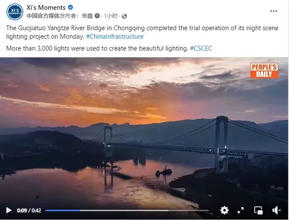Image resolution: width=289 pixels, height=220 pixels.
Task: Seek on the video progress bar
Action: point(127,210)
